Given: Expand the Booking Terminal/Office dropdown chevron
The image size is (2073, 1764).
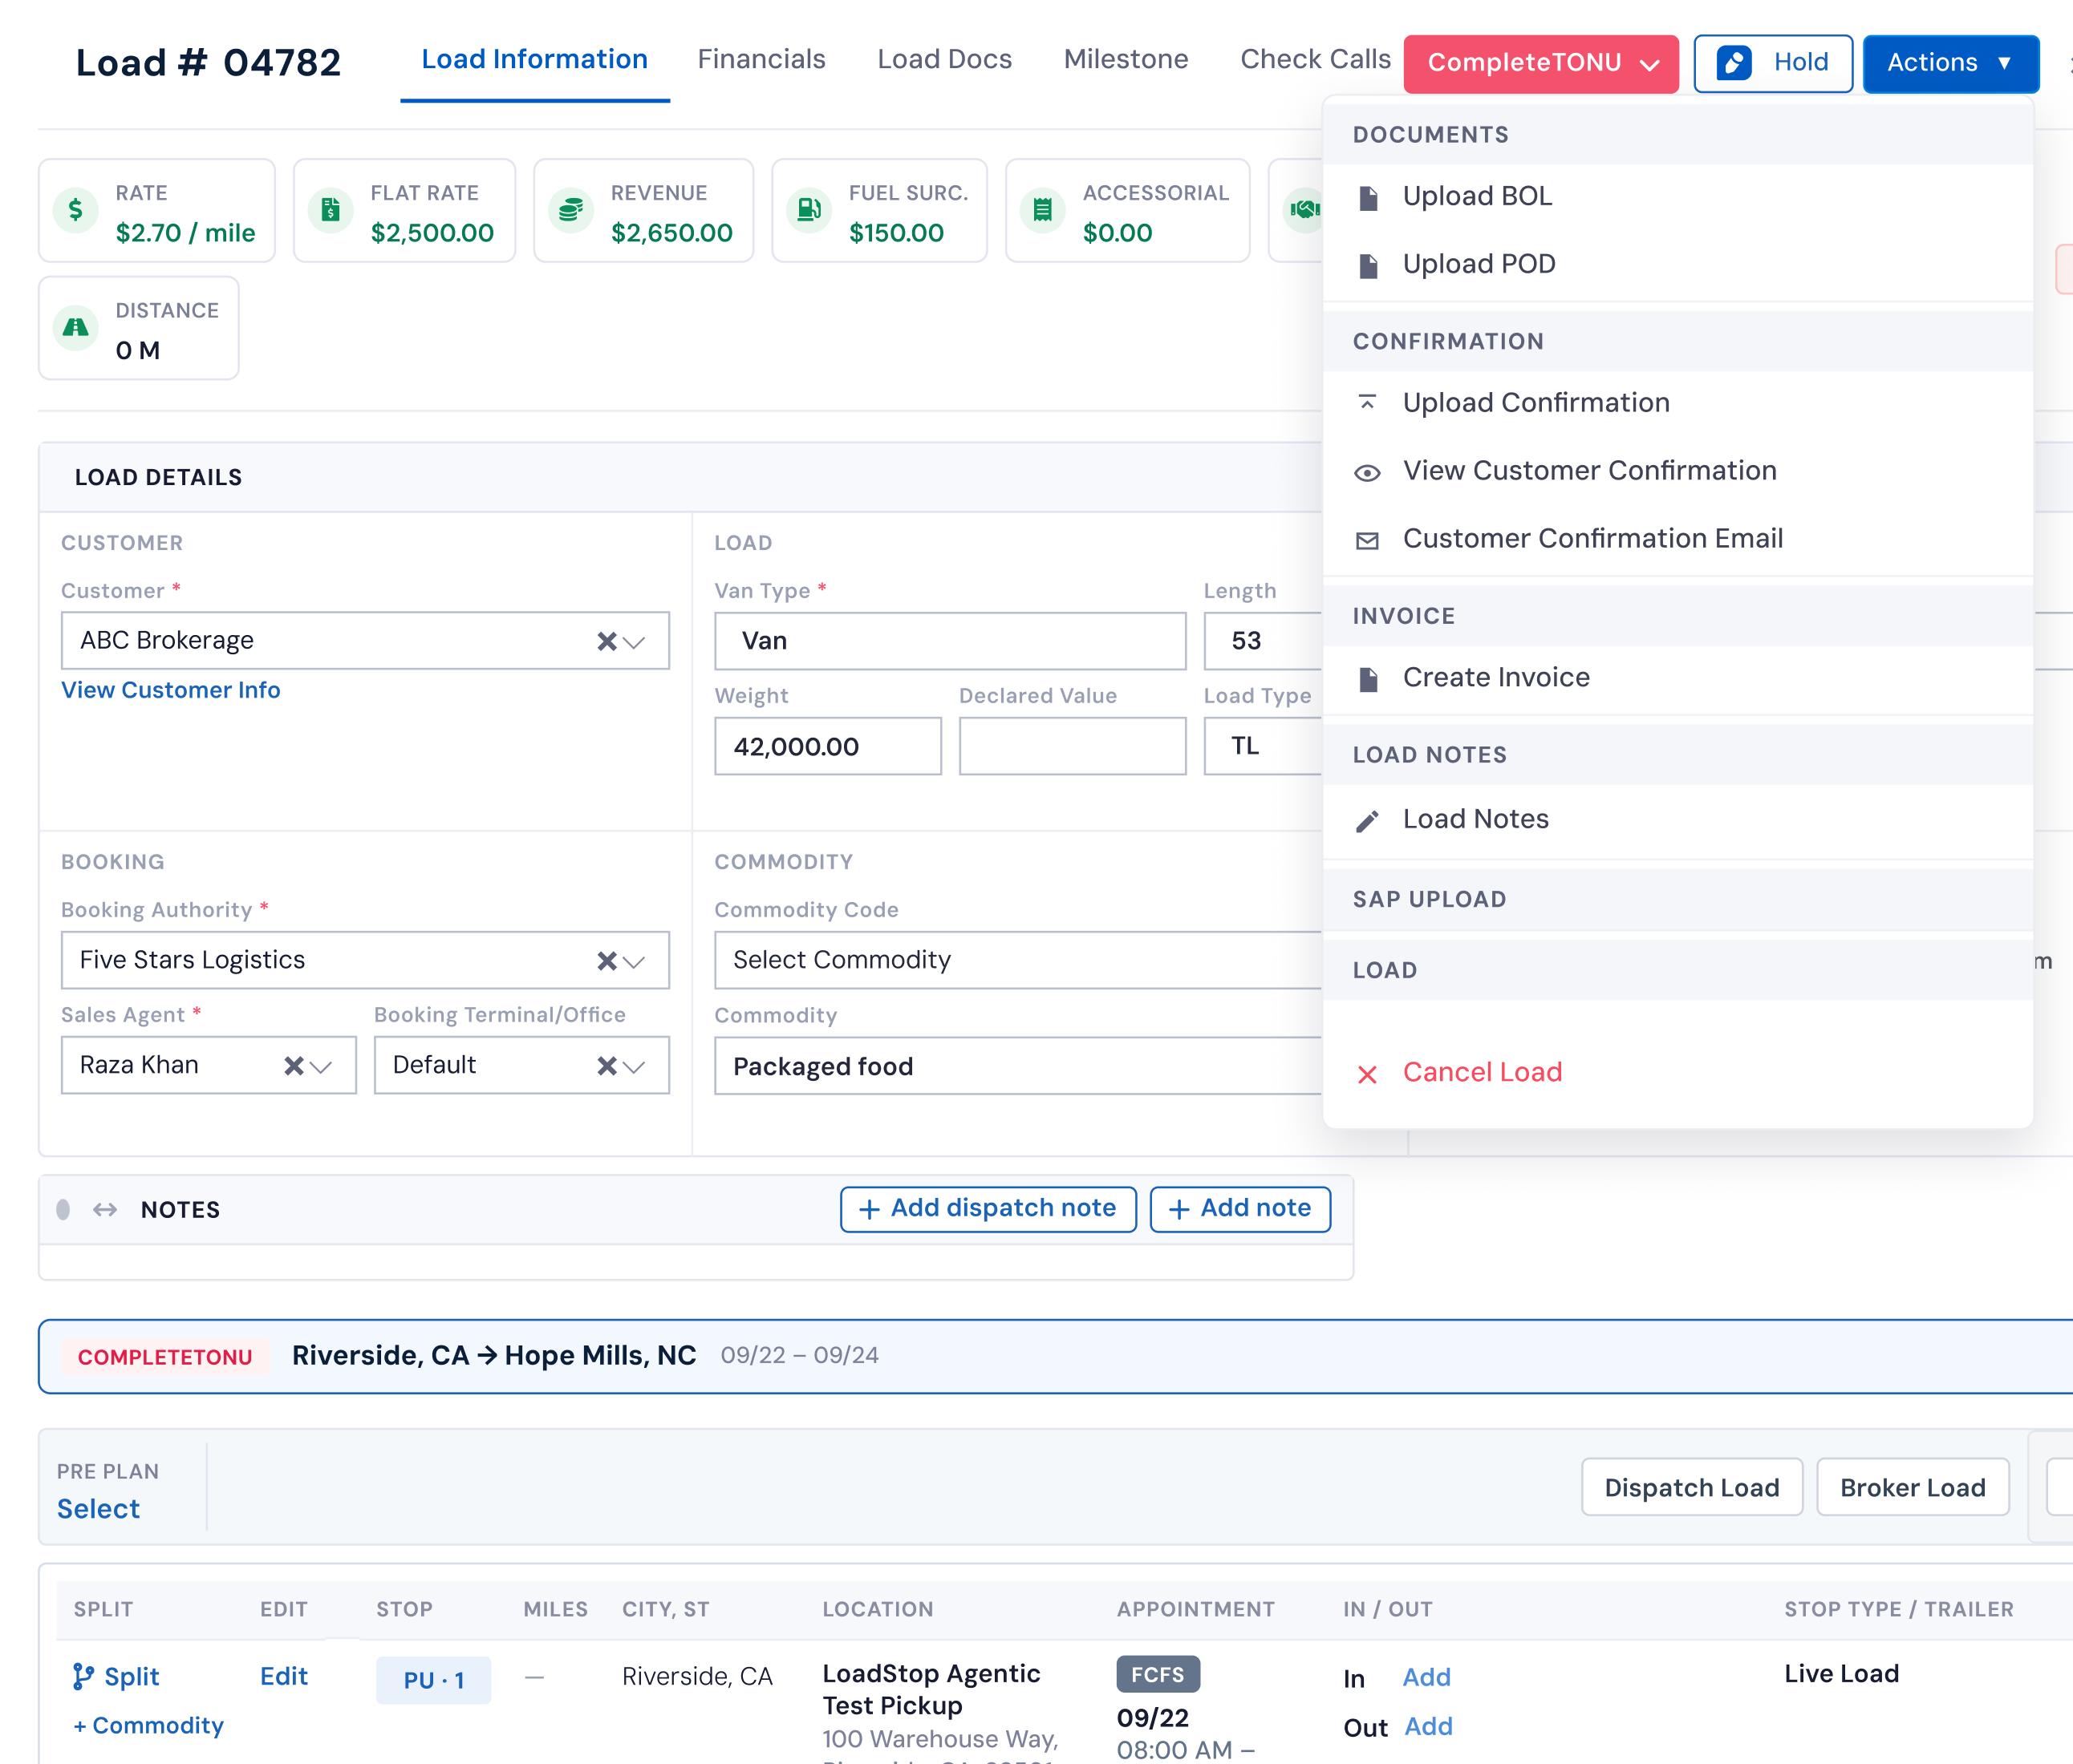Looking at the screenshot, I should [635, 1066].
